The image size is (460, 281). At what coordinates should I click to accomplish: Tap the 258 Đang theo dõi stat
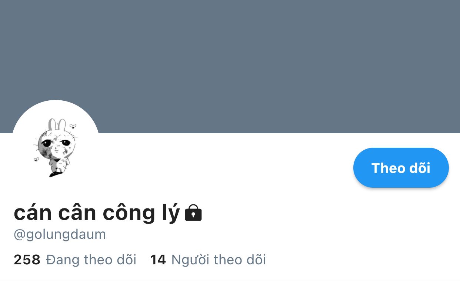pos(75,260)
